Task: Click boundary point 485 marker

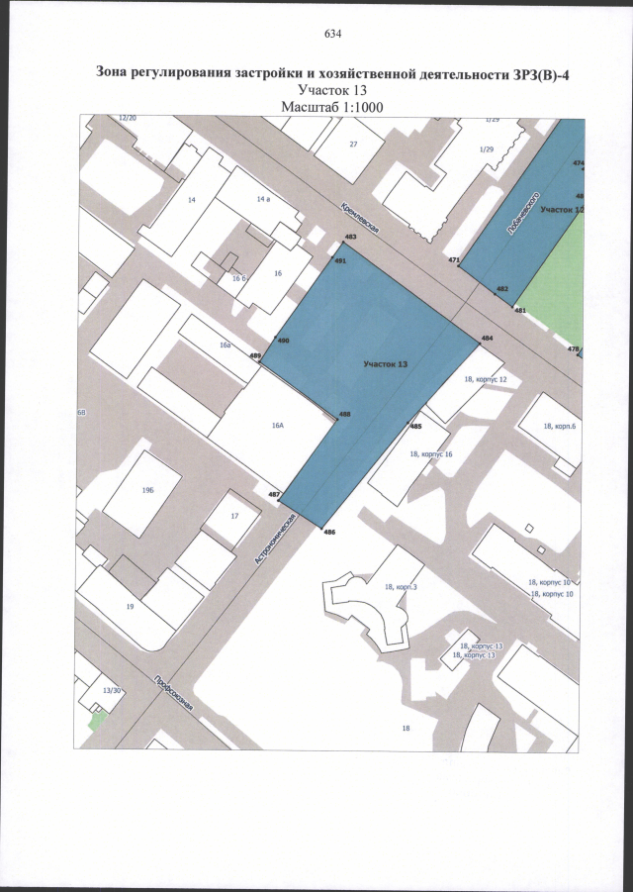Action: (x=408, y=423)
